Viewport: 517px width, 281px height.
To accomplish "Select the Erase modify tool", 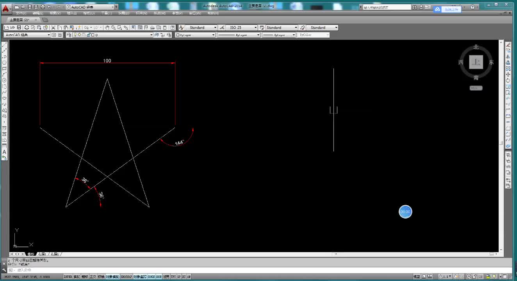I will [x=508, y=45].
